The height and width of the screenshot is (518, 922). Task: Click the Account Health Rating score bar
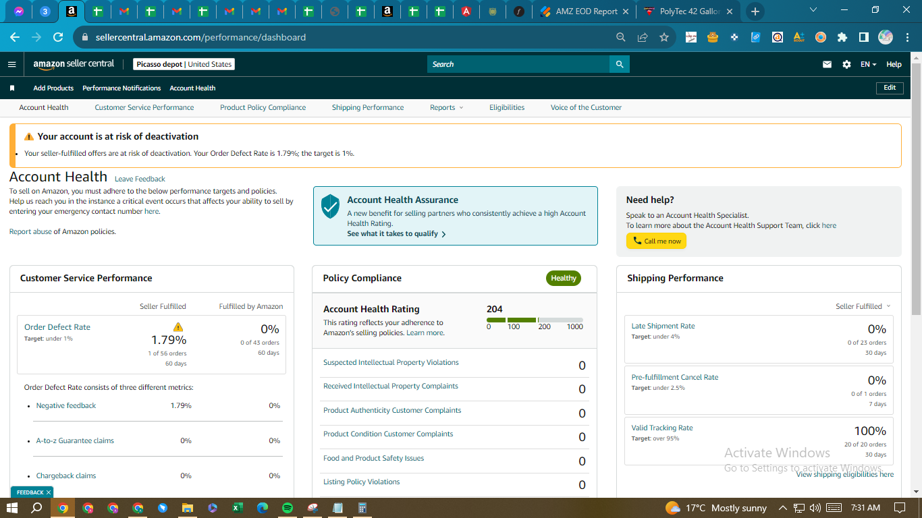[535, 320]
